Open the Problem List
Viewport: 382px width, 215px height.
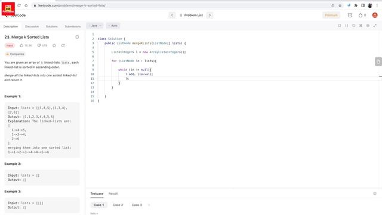[191, 15]
